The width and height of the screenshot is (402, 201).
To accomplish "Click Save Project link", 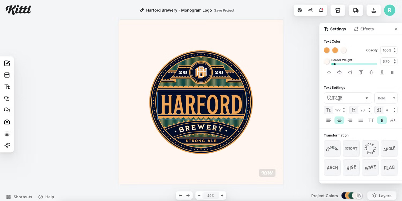I will (x=224, y=10).
